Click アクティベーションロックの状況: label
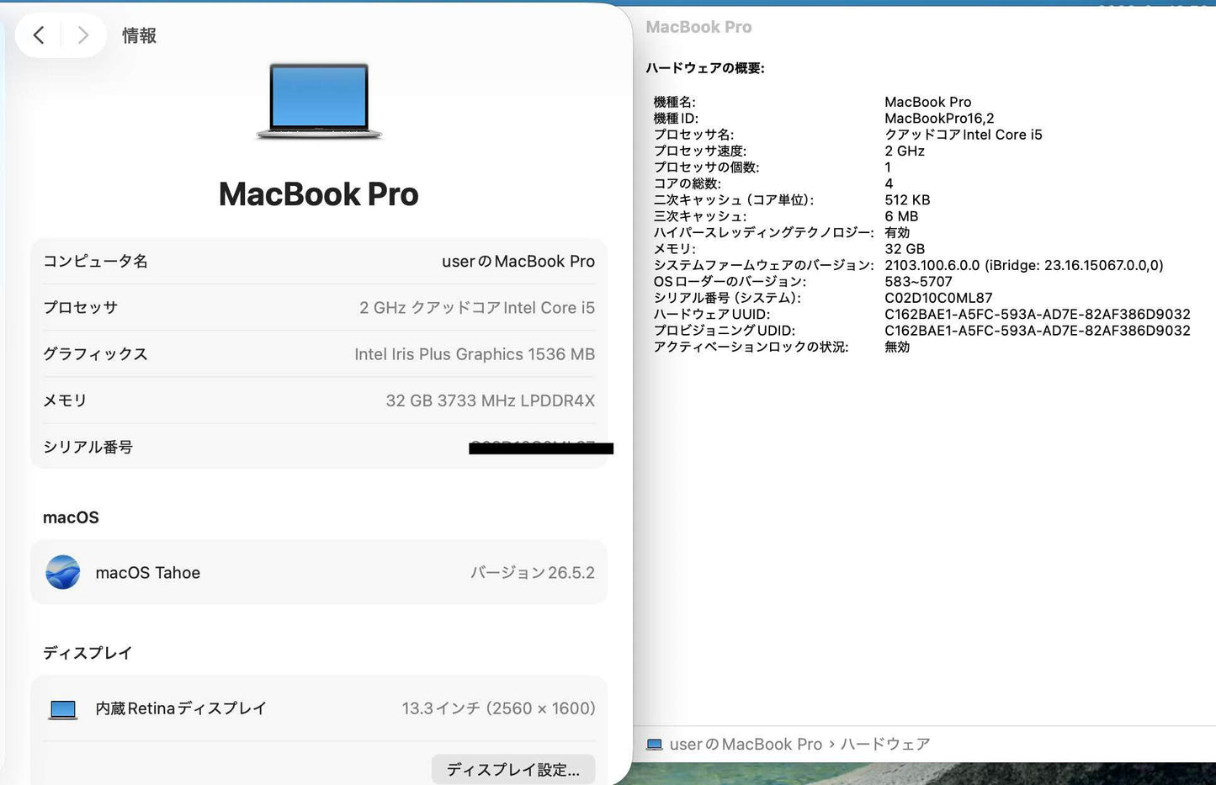This screenshot has height=785, width=1216. [751, 347]
